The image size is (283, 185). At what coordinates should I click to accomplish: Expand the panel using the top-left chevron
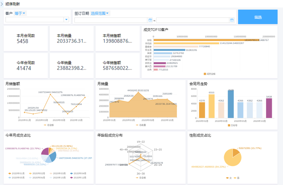[x=2, y=4]
